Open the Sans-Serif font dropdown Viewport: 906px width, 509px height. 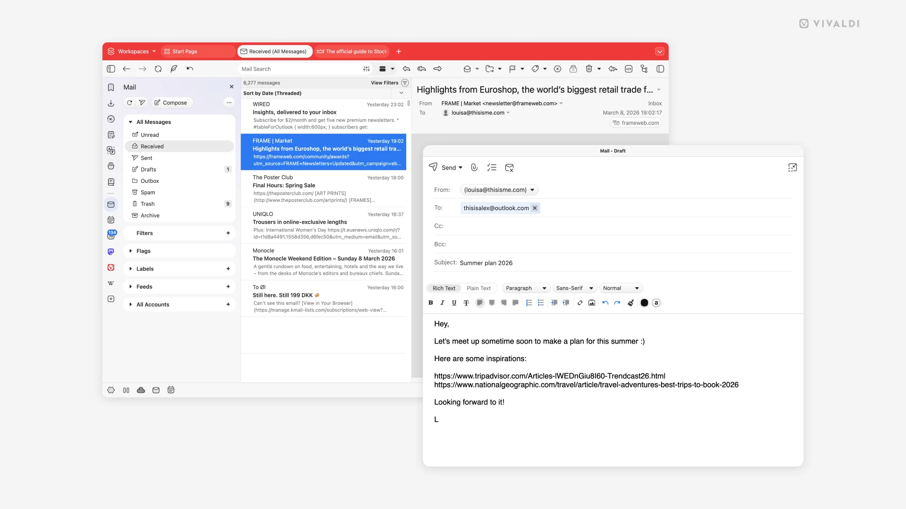(574, 288)
